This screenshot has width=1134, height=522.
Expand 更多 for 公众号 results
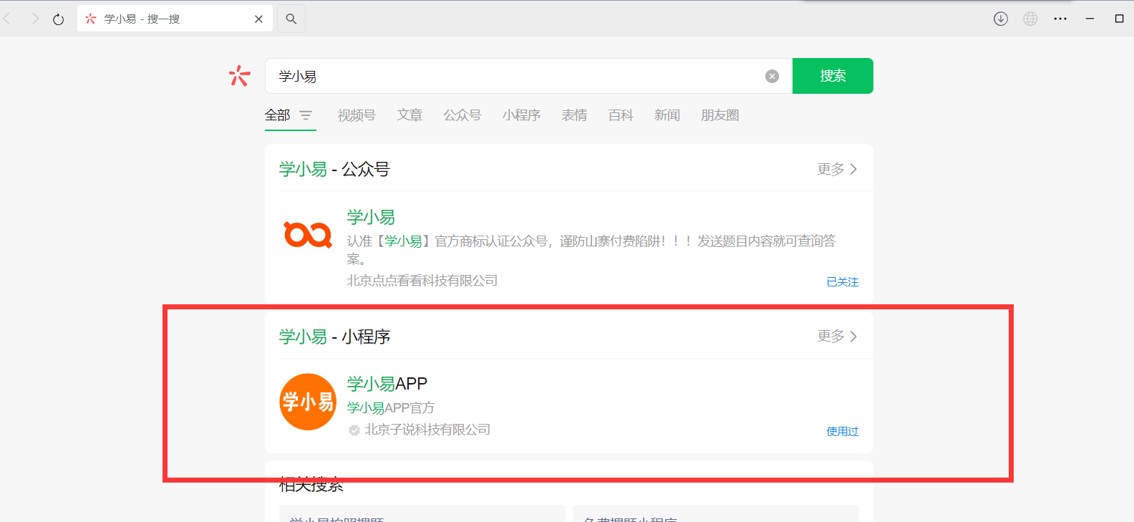(x=837, y=169)
